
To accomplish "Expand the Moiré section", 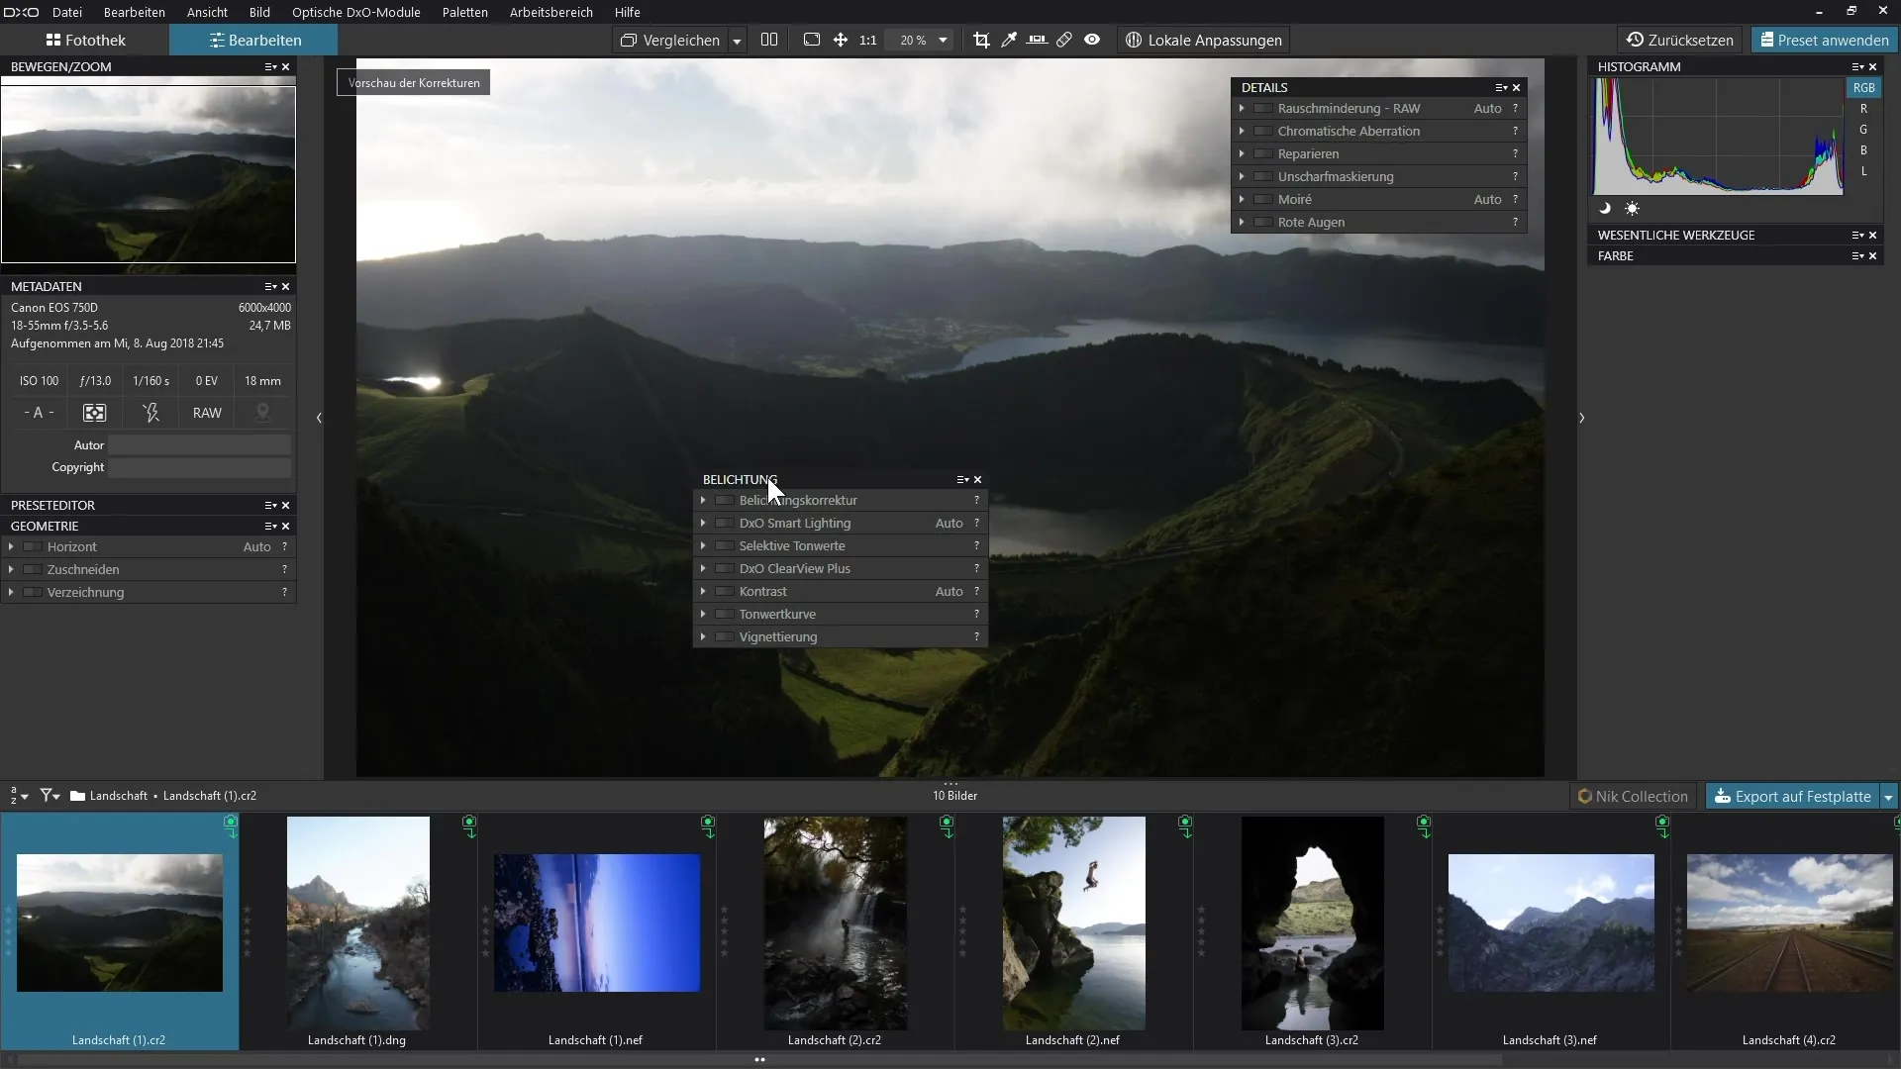I will click(1242, 199).
